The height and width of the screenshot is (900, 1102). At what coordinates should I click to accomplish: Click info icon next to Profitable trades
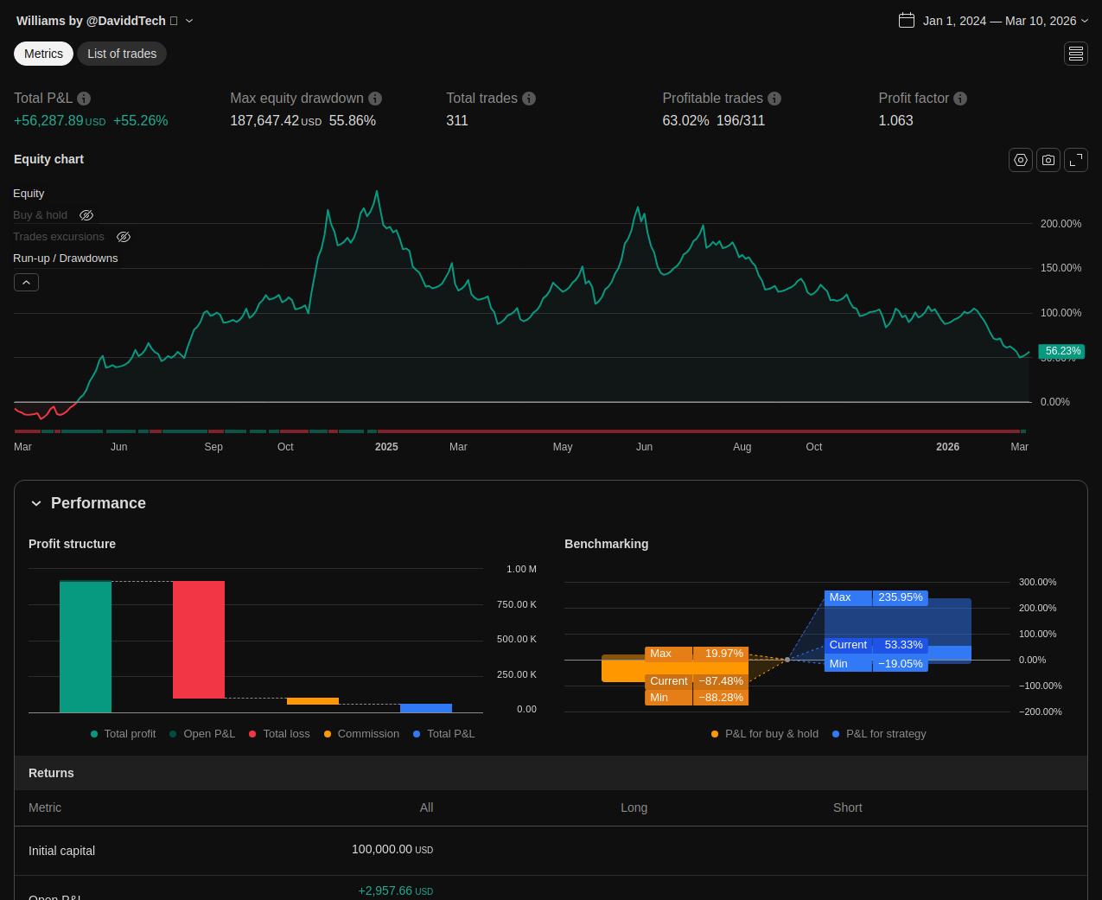pos(774,99)
